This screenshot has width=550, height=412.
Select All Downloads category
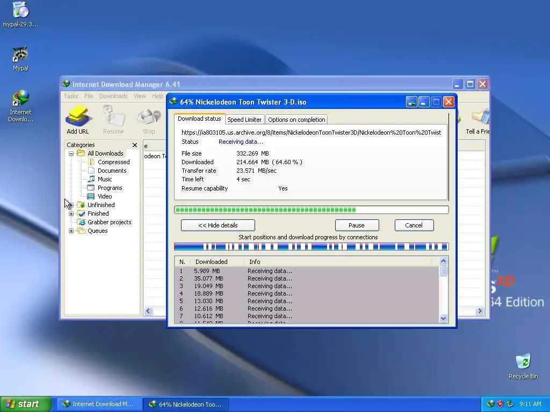click(x=105, y=153)
